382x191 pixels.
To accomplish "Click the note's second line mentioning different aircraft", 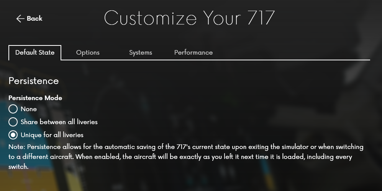I will pyautogui.click(x=180, y=157).
